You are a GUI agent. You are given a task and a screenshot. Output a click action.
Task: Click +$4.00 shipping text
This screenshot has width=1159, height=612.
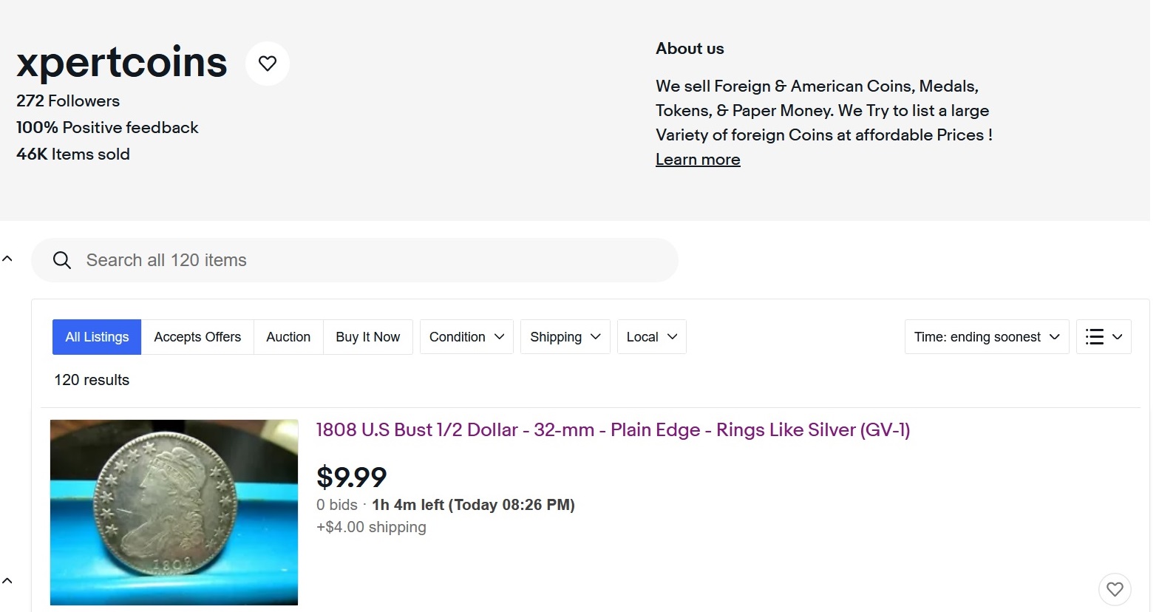click(371, 527)
